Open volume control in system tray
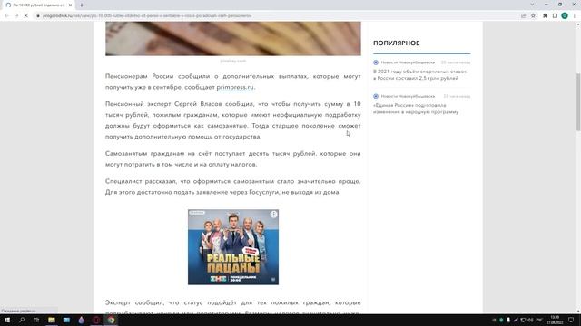Screen dimensions: 581x326 click(x=530, y=320)
